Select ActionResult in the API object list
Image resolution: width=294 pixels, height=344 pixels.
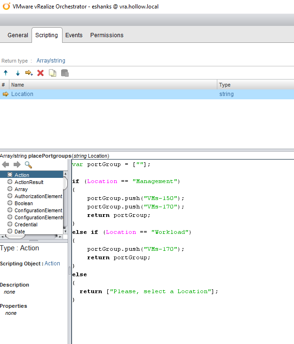coord(29,182)
